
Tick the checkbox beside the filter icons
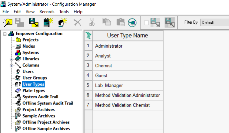click(146, 23)
